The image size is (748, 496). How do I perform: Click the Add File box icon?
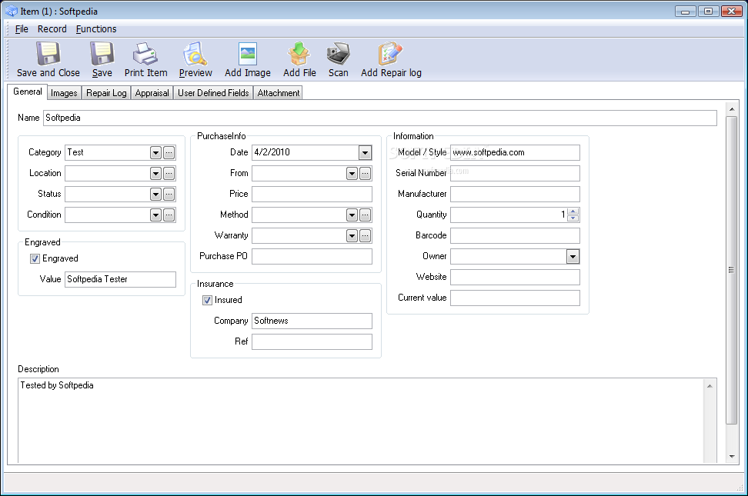[299, 53]
